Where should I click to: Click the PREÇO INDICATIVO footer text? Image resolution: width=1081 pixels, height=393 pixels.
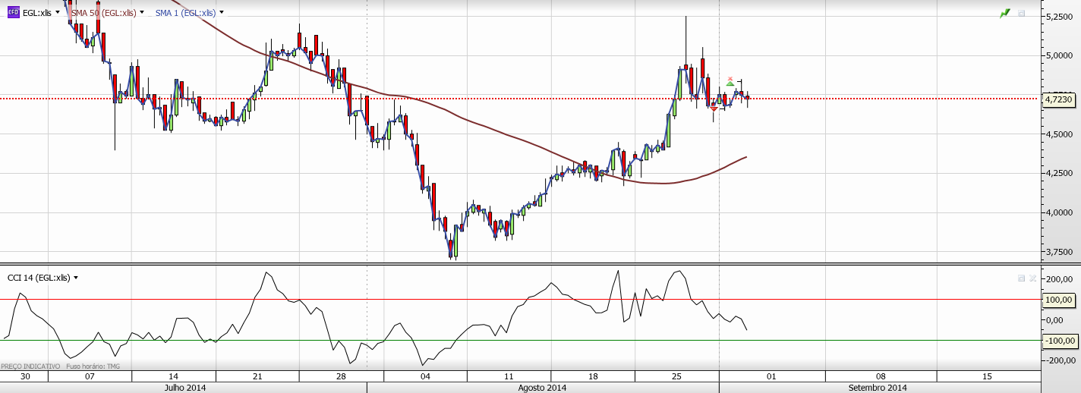point(30,366)
